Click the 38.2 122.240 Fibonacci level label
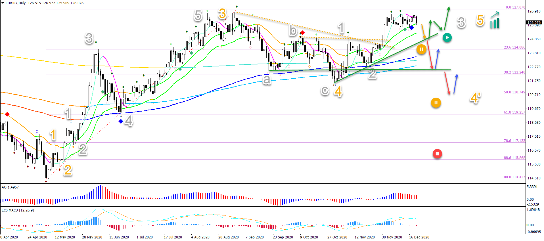544x241 pixels. click(x=514, y=72)
